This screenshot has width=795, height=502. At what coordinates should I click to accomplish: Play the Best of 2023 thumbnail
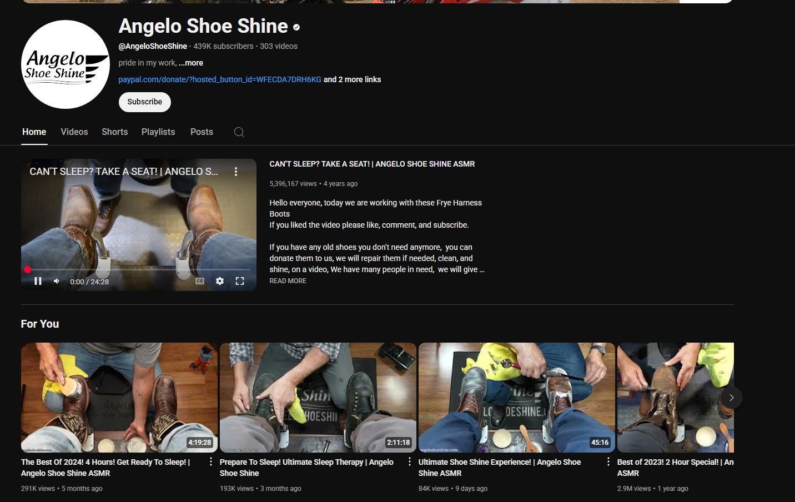(x=676, y=398)
